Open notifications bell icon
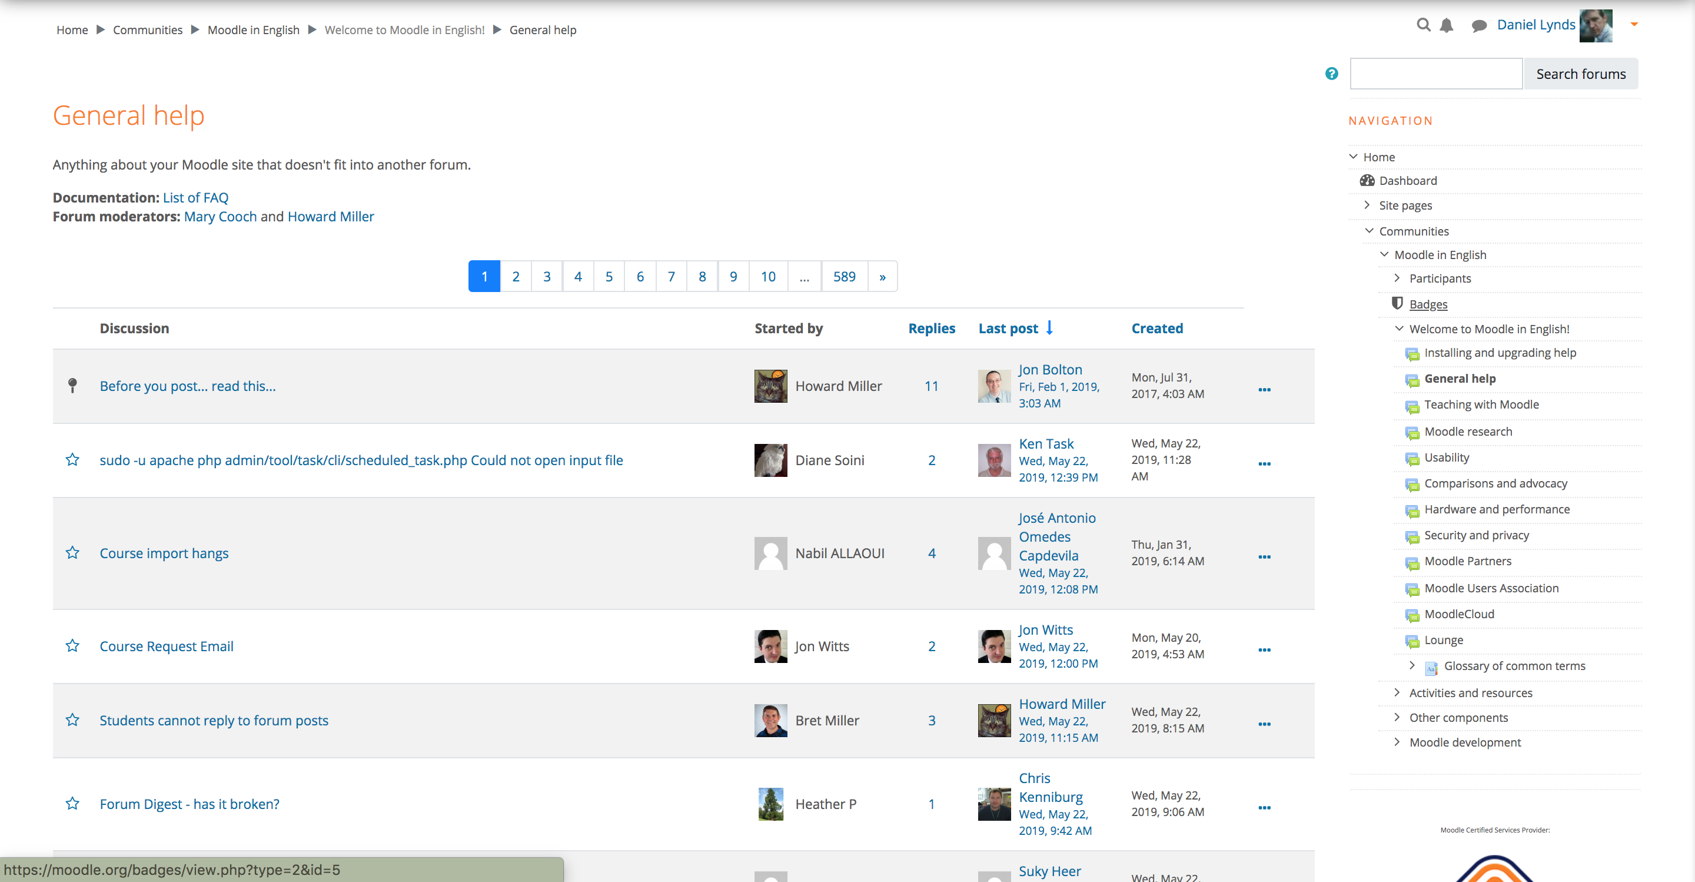The width and height of the screenshot is (1695, 882). (1446, 25)
